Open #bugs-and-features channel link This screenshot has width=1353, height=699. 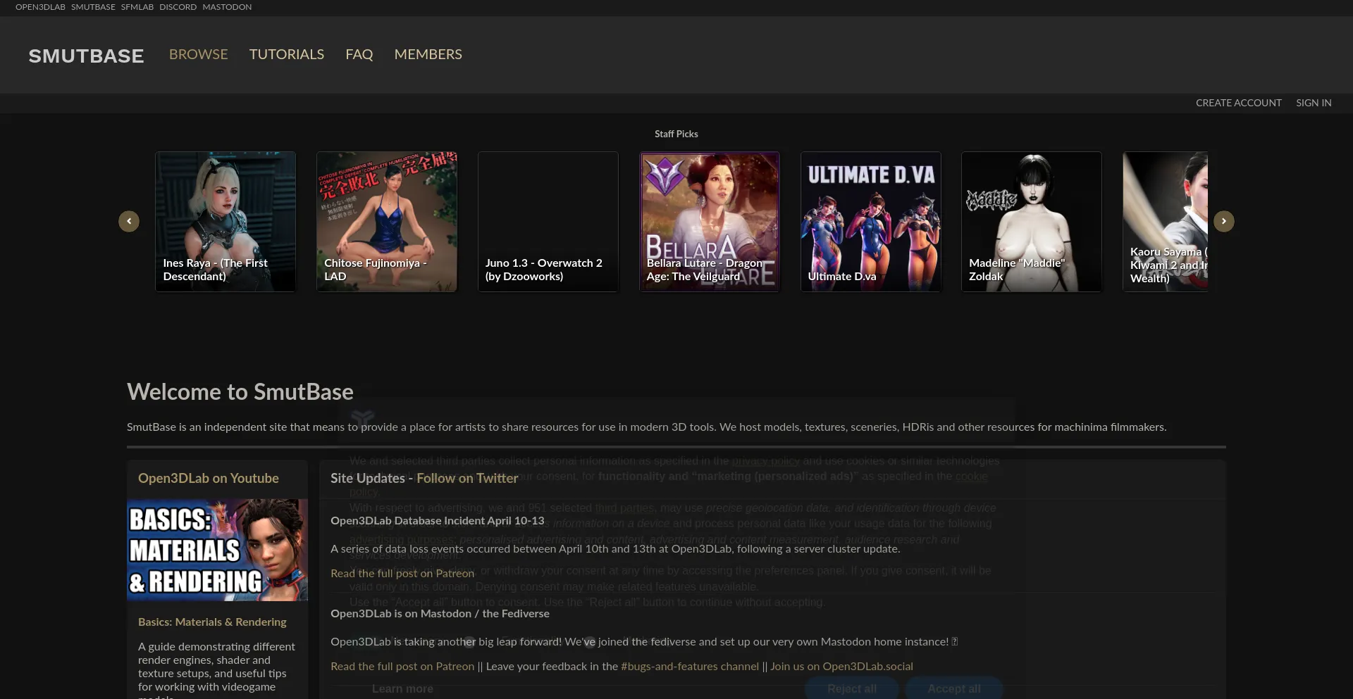pos(690,666)
